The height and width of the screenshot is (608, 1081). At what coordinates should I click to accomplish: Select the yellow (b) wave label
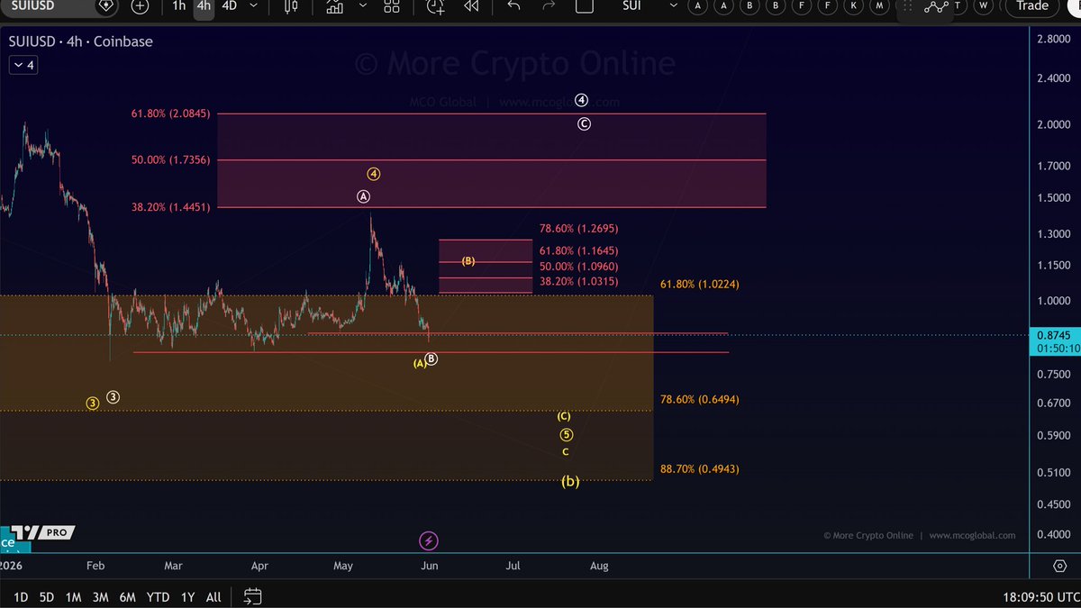coord(570,481)
